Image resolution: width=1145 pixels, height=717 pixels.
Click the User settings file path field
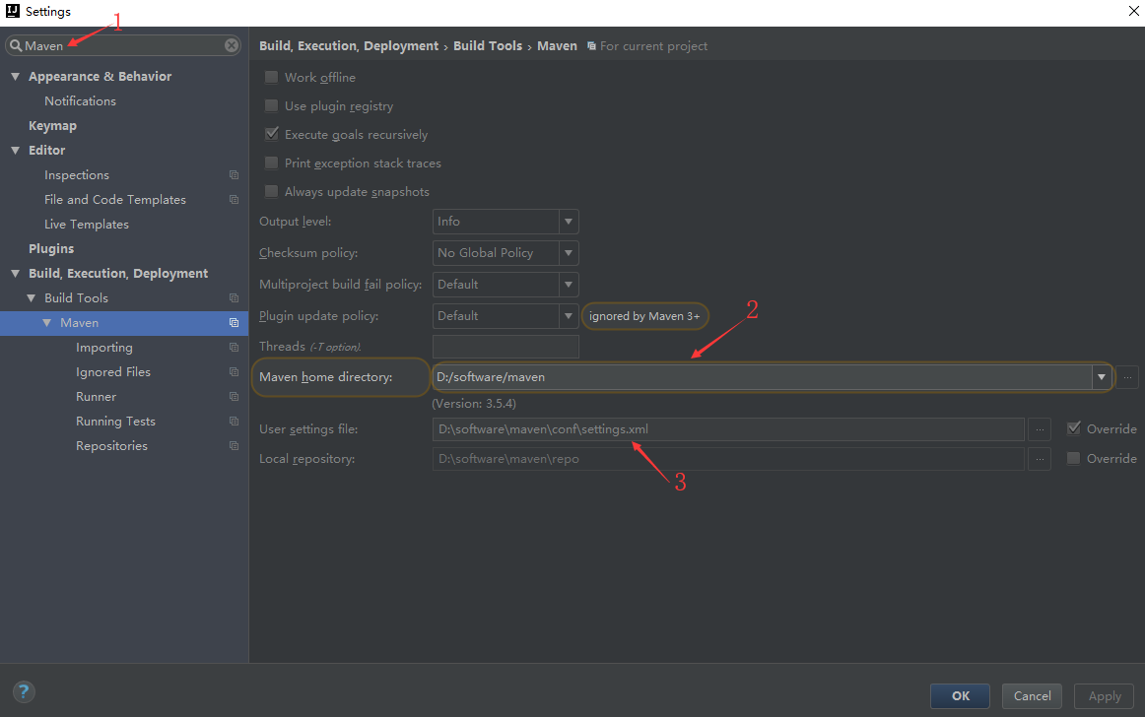(x=728, y=429)
